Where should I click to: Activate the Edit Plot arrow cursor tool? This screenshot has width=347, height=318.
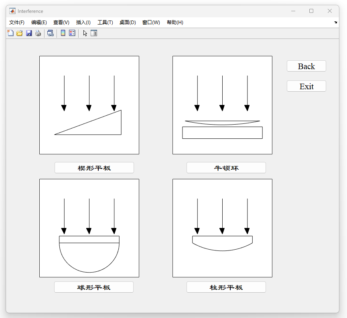coord(85,33)
